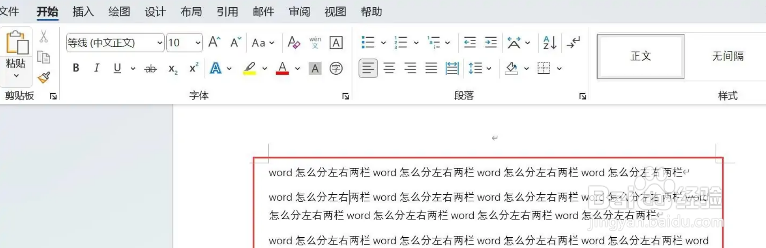Toggle character shading A
Viewport: 766px width, 248px height.
click(315, 68)
